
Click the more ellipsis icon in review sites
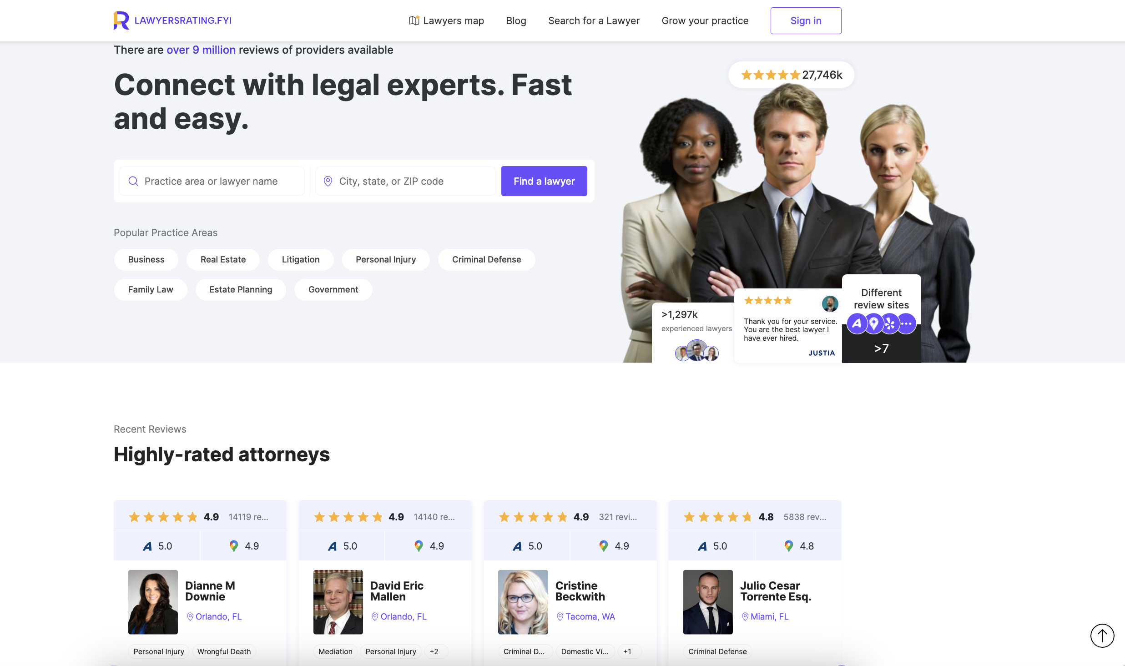pyautogui.click(x=907, y=323)
